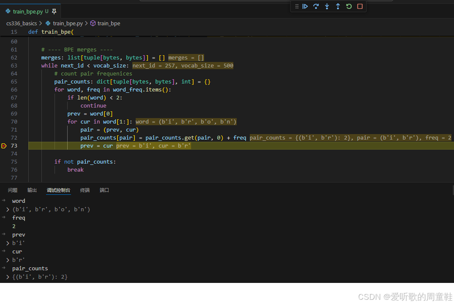The image size is (454, 304).
Task: Click the 'freq' entry in debug console
Action: 19,218
